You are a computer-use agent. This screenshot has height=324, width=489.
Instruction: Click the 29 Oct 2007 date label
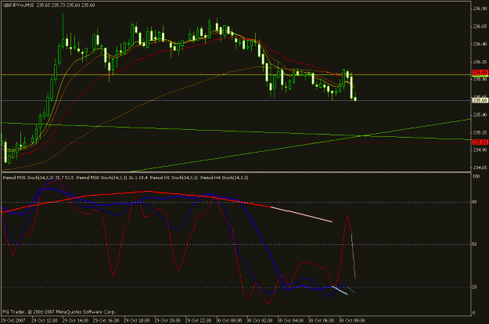click(13, 320)
